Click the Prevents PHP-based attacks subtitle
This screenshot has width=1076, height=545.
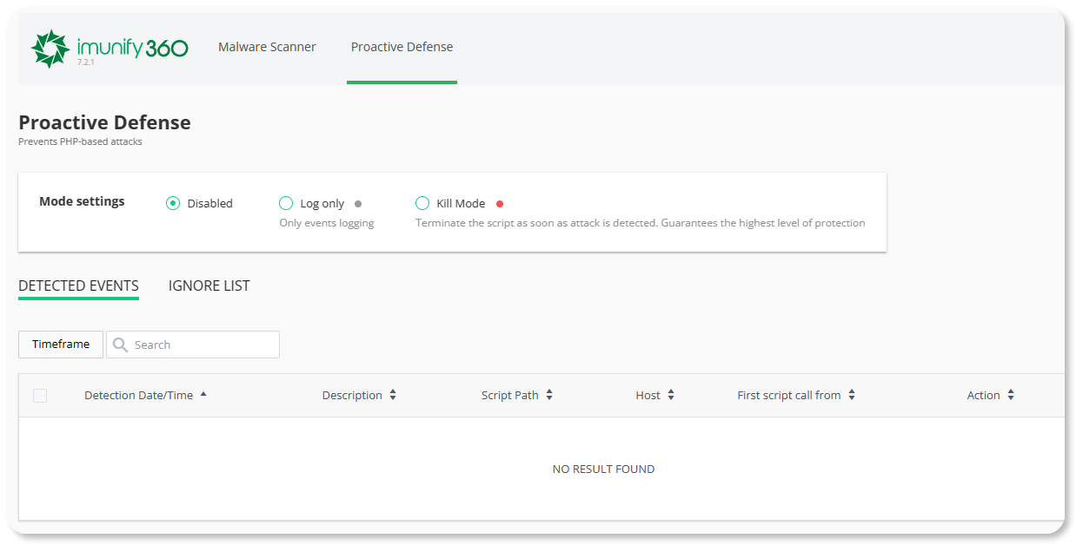(80, 141)
